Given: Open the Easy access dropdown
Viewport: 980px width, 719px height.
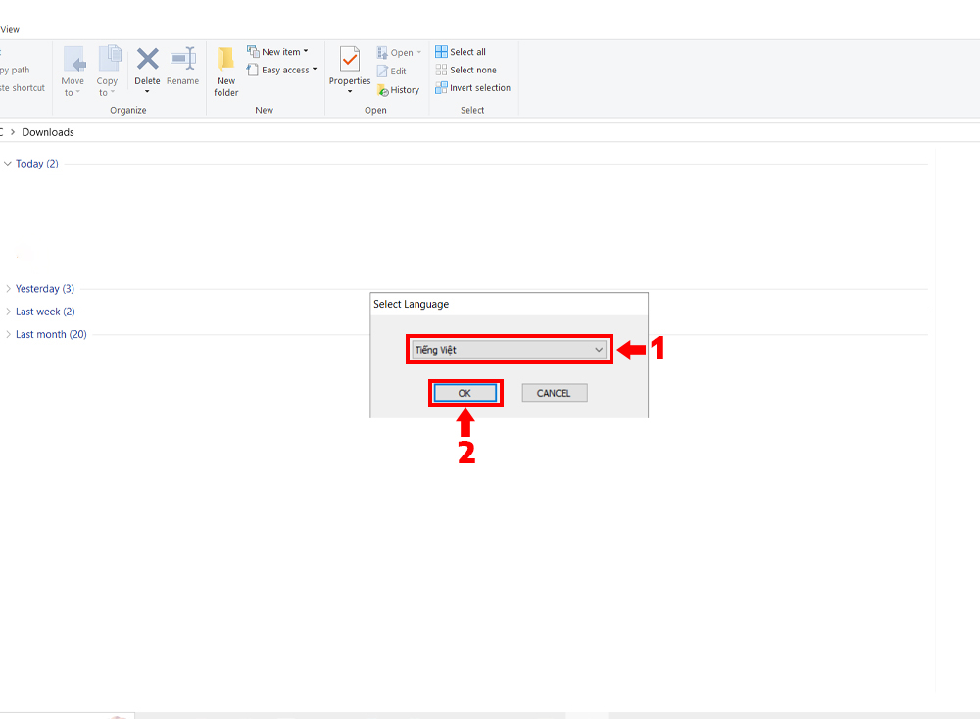Looking at the screenshot, I should (282, 70).
